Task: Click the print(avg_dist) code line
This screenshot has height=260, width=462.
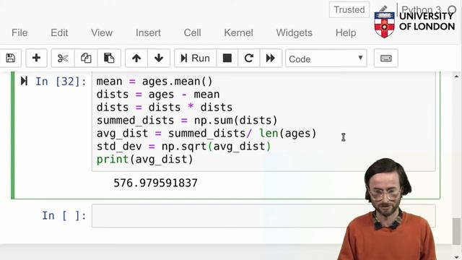Action: point(144,160)
